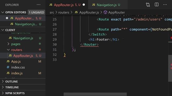Expand the Timeline section
Image resolution: width=172 pixels, height=96 pixels.
tap(3, 87)
